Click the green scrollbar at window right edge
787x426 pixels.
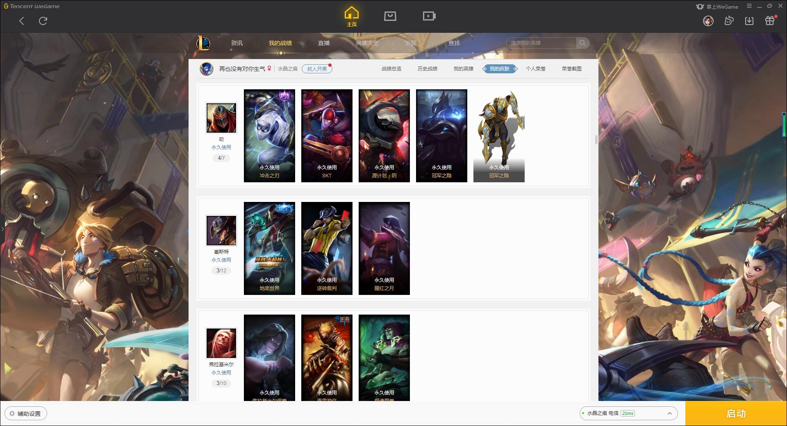point(784,124)
